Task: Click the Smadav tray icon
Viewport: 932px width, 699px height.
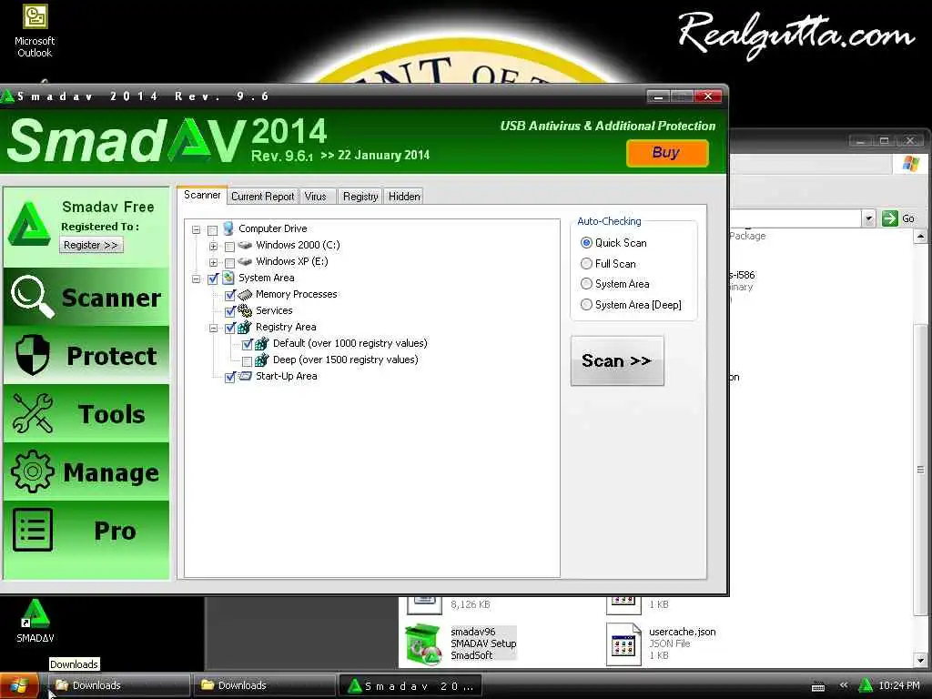Action: pyautogui.click(x=866, y=685)
